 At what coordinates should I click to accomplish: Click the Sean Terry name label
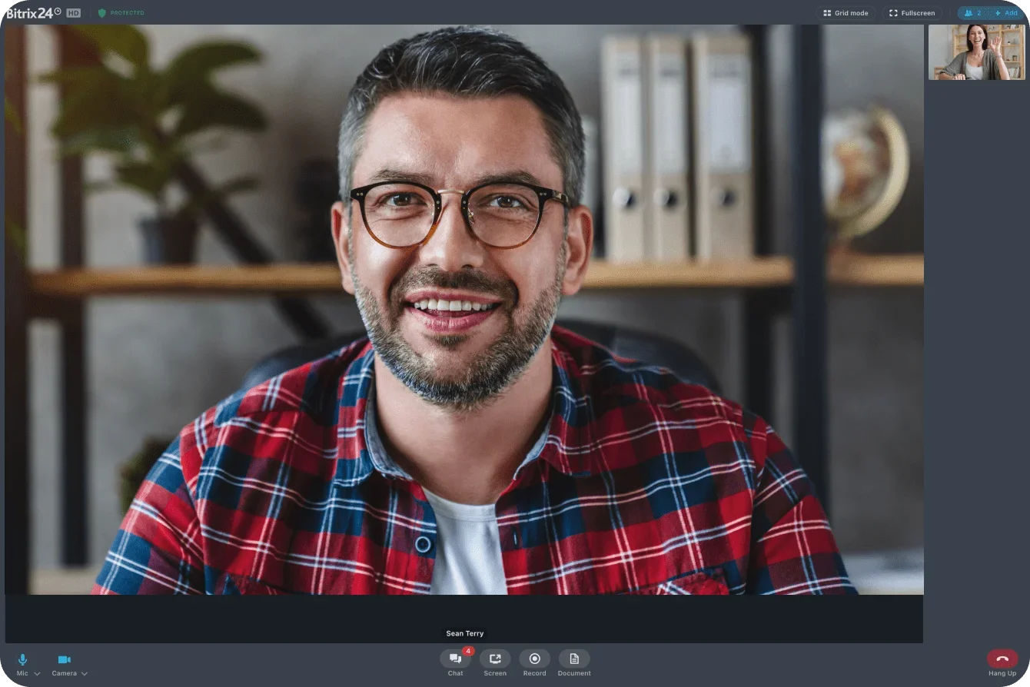[464, 634]
